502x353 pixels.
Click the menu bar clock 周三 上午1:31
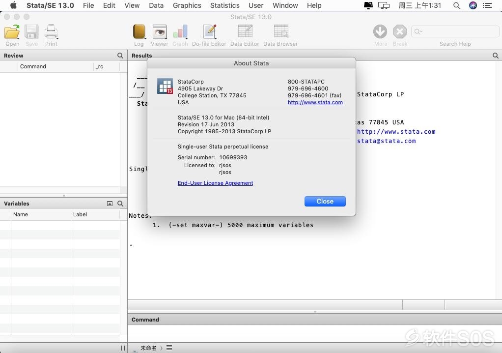(x=419, y=5)
